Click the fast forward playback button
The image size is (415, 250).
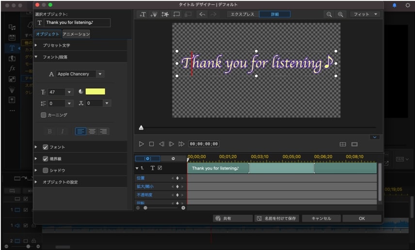pyautogui.click(x=181, y=144)
